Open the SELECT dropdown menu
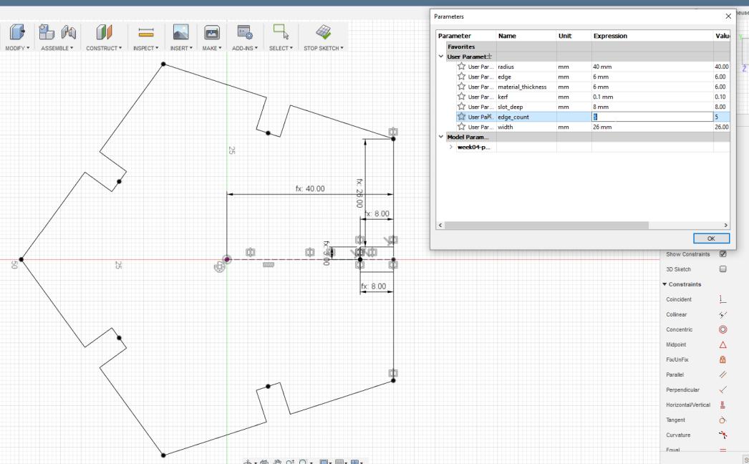This screenshot has width=749, height=464. [x=281, y=48]
